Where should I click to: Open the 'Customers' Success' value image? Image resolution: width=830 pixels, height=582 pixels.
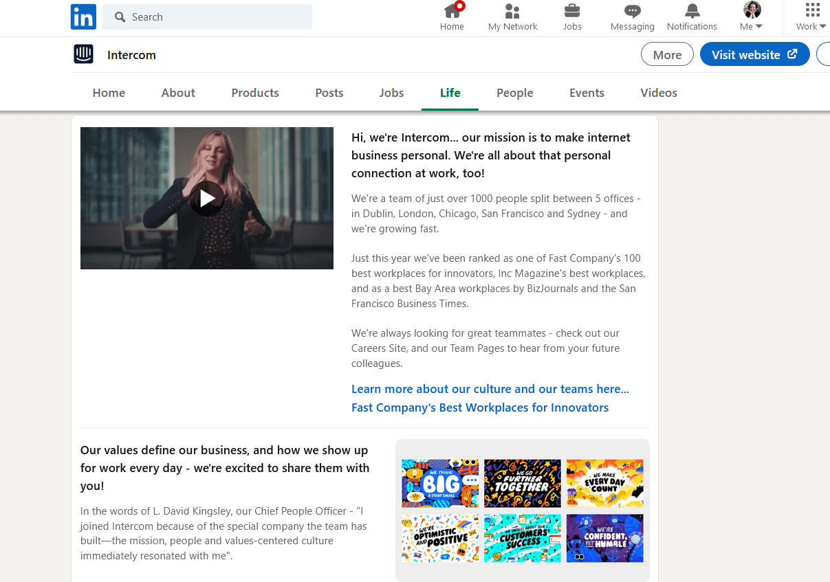click(523, 538)
